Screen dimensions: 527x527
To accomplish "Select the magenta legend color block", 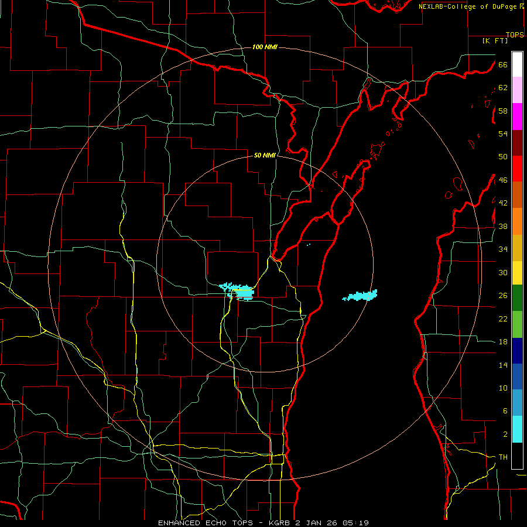I will (x=517, y=117).
